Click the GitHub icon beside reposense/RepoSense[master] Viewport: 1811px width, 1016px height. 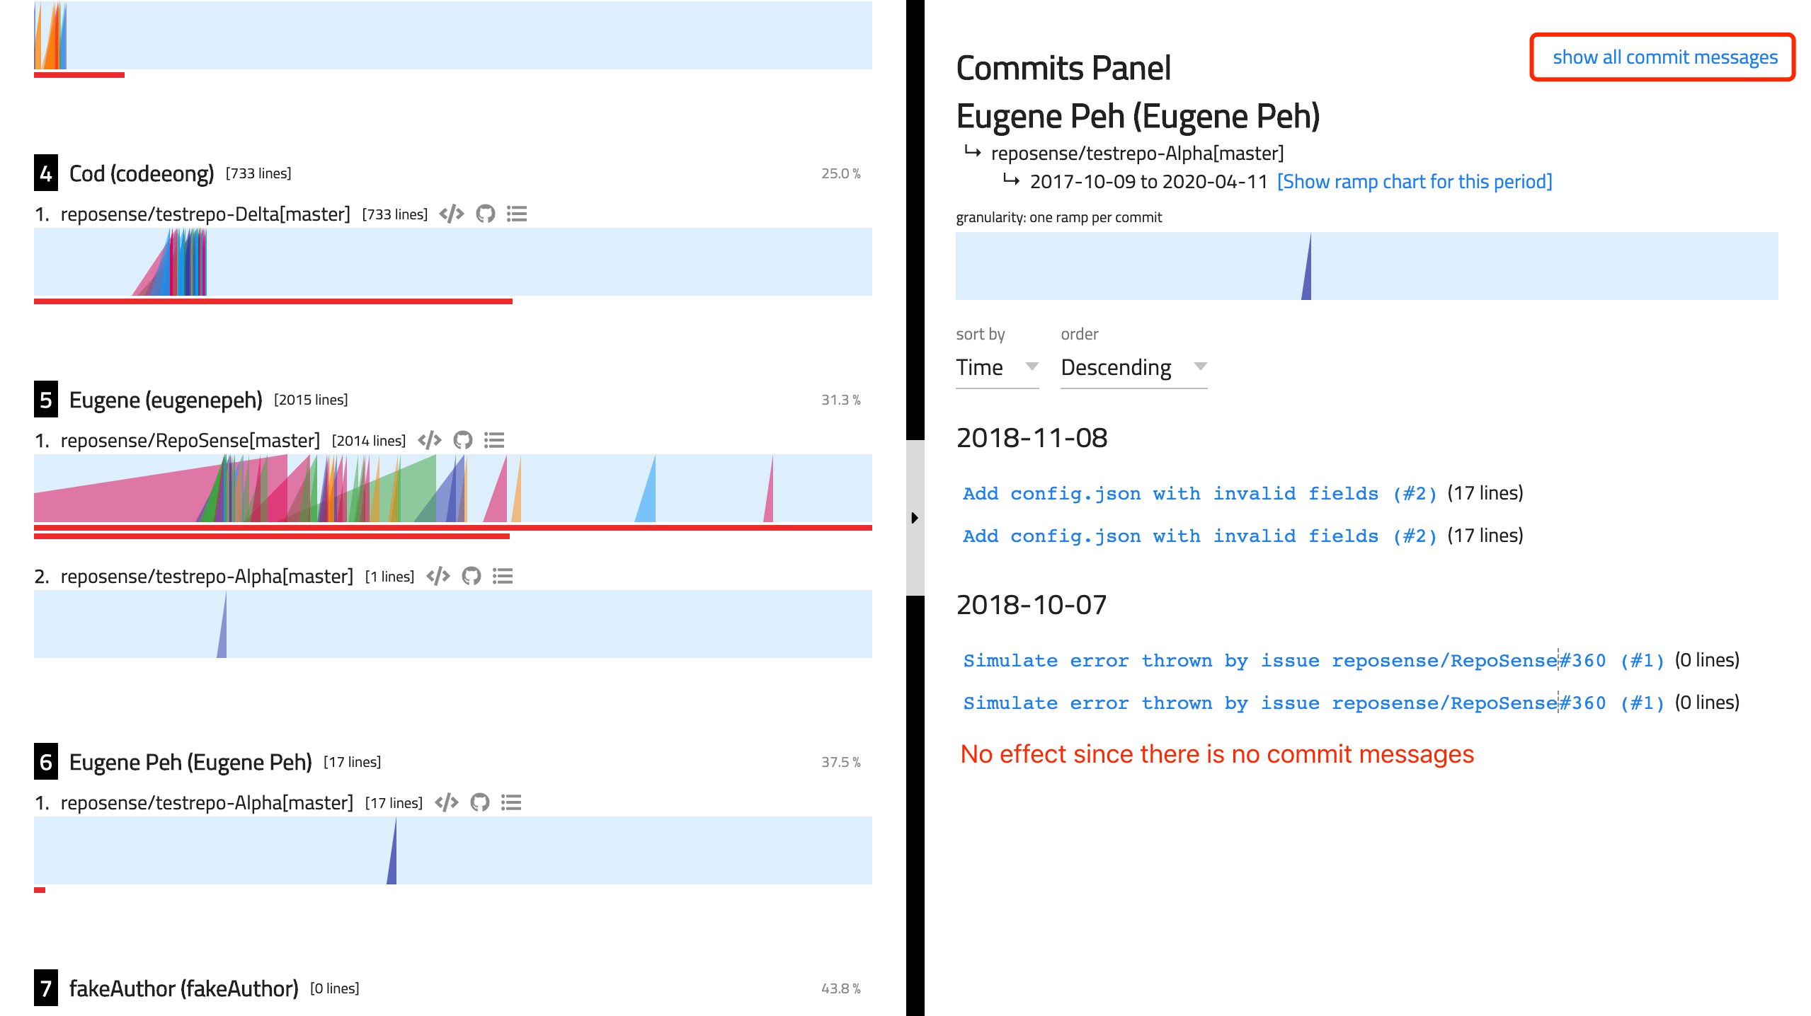pos(462,439)
